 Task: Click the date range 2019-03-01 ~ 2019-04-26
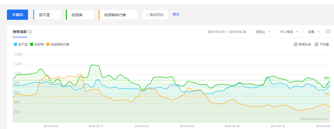click(227, 32)
